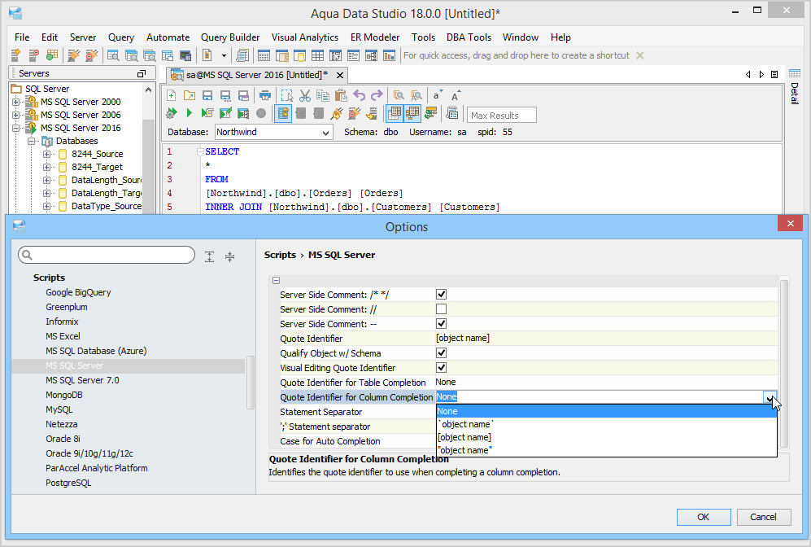This screenshot has height=547, width=811.
Task: Click the green Execute query play icon
Action: (x=189, y=113)
